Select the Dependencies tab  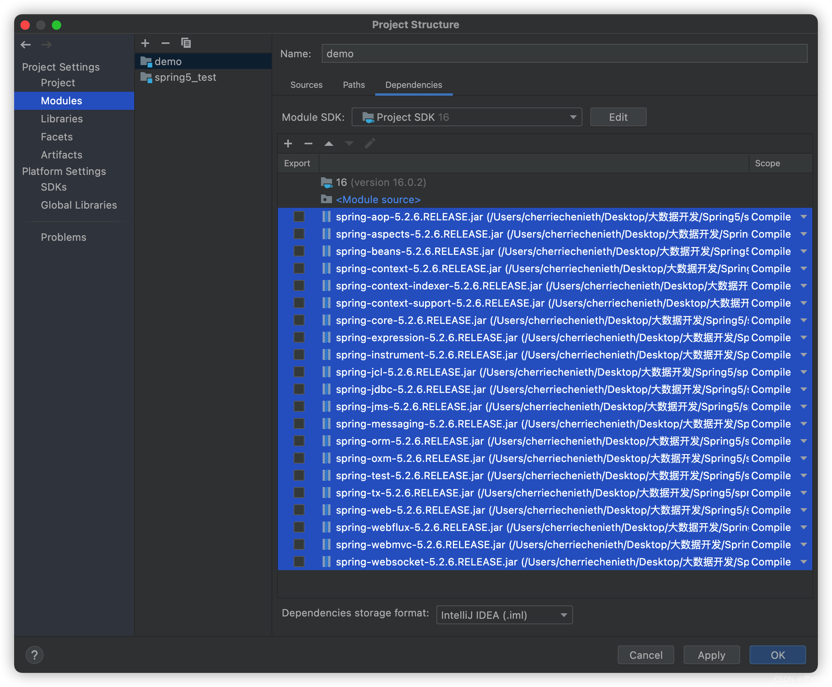pos(413,85)
